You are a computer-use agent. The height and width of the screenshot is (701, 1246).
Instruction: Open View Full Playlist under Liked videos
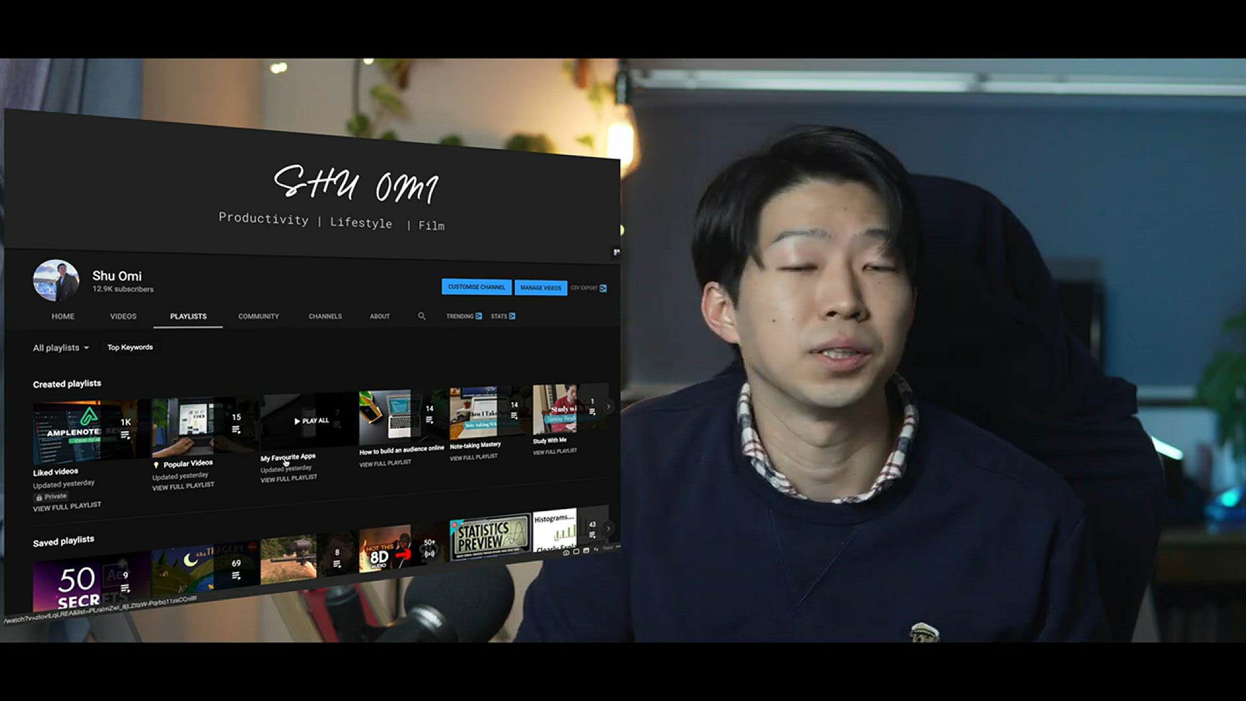pos(67,506)
